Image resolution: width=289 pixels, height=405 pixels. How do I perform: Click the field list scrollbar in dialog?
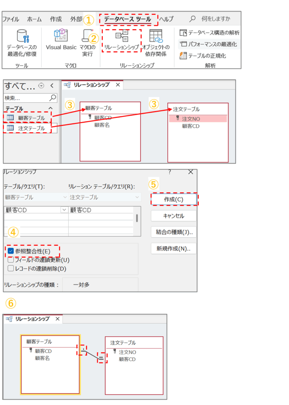[137, 218]
